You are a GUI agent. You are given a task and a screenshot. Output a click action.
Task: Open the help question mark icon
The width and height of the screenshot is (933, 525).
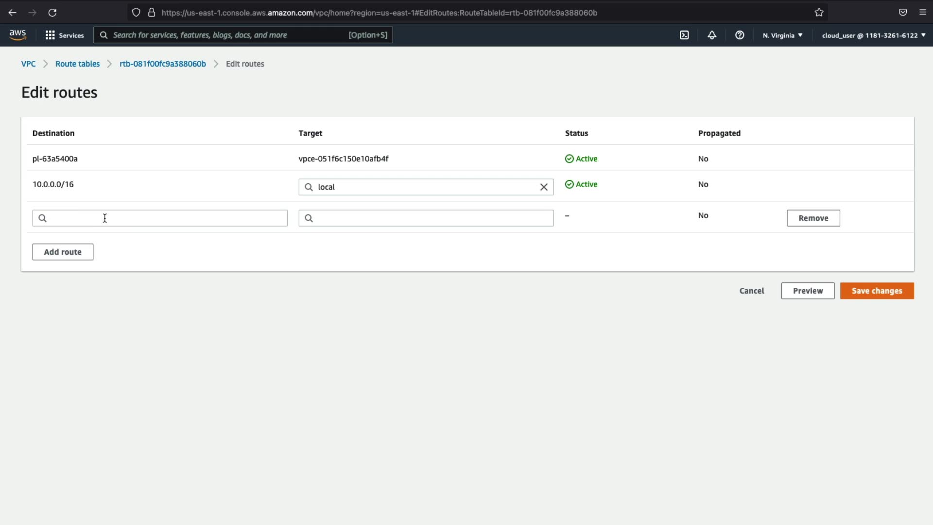[x=740, y=35]
